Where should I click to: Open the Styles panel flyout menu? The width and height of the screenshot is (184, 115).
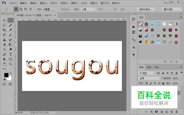181,17
